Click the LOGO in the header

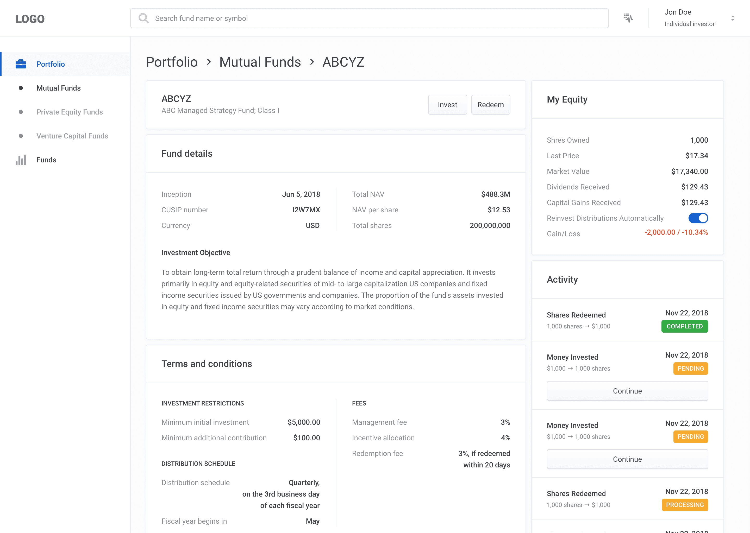30,19
